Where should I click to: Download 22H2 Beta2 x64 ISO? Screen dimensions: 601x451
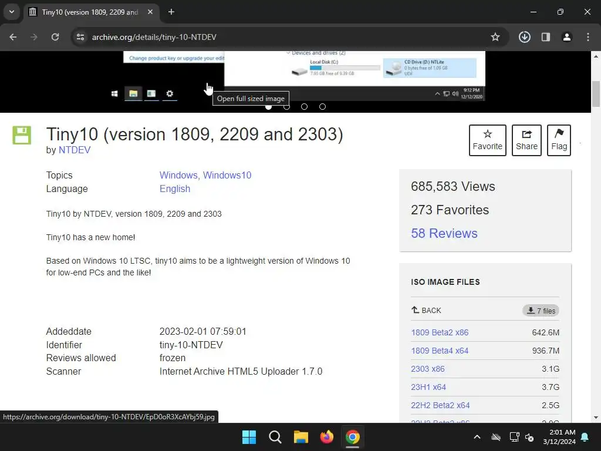tap(440, 405)
